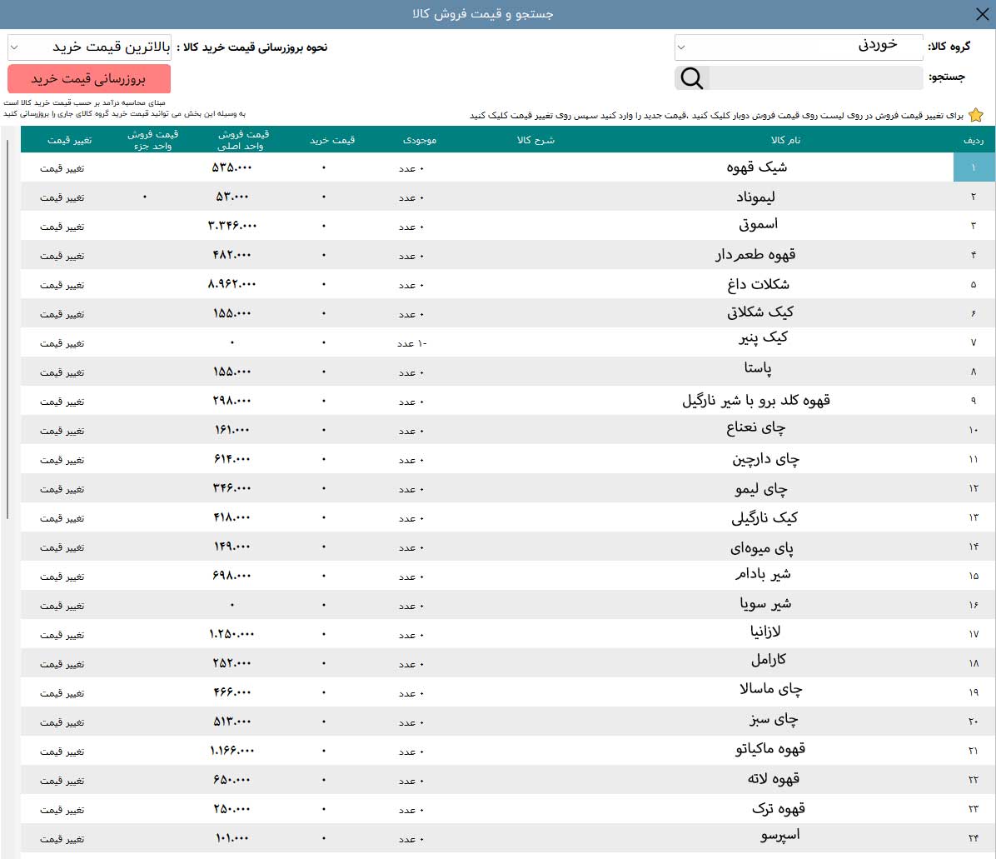996x859 pixels.
Task: Focus the جستجو search input field
Action: (x=815, y=78)
